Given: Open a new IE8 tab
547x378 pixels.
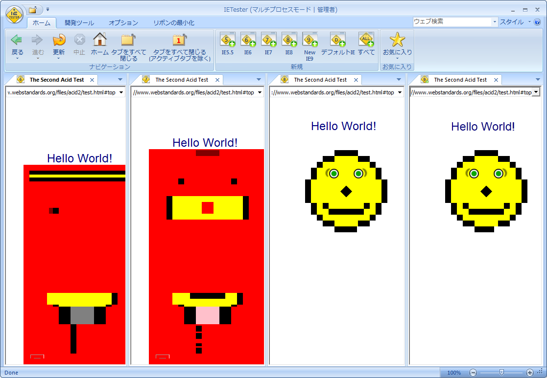Looking at the screenshot, I should pyautogui.click(x=289, y=44).
